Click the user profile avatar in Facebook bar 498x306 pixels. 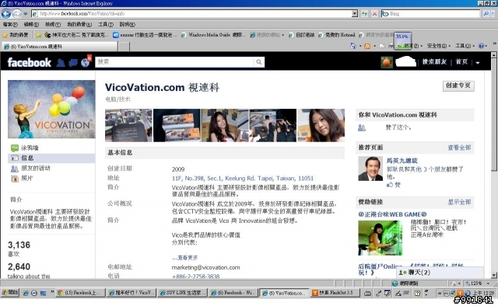387,62
